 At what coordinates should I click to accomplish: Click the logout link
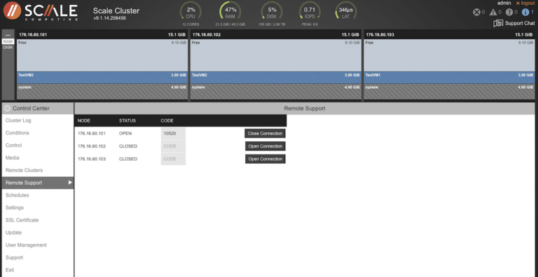[525, 3]
